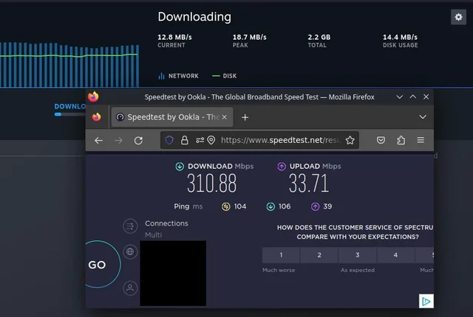Click the globe server icon
Viewport: 473px width, 317px height.
tap(130, 251)
